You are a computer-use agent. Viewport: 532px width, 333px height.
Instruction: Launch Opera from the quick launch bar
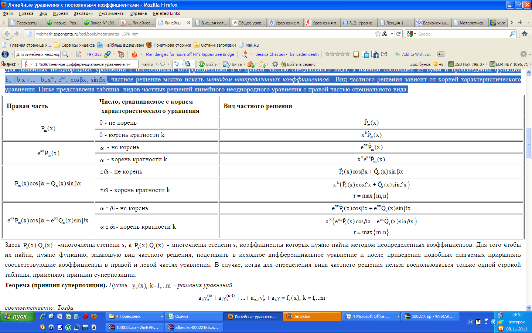tap(85, 316)
